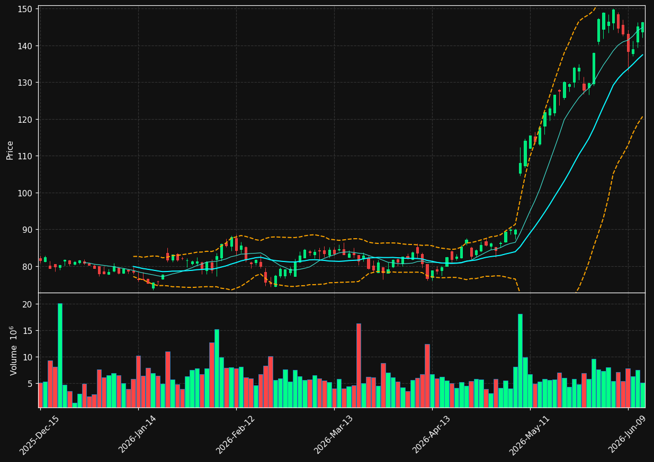
Task: Click the 2025-Dec-15 date label
Action: coord(39,435)
